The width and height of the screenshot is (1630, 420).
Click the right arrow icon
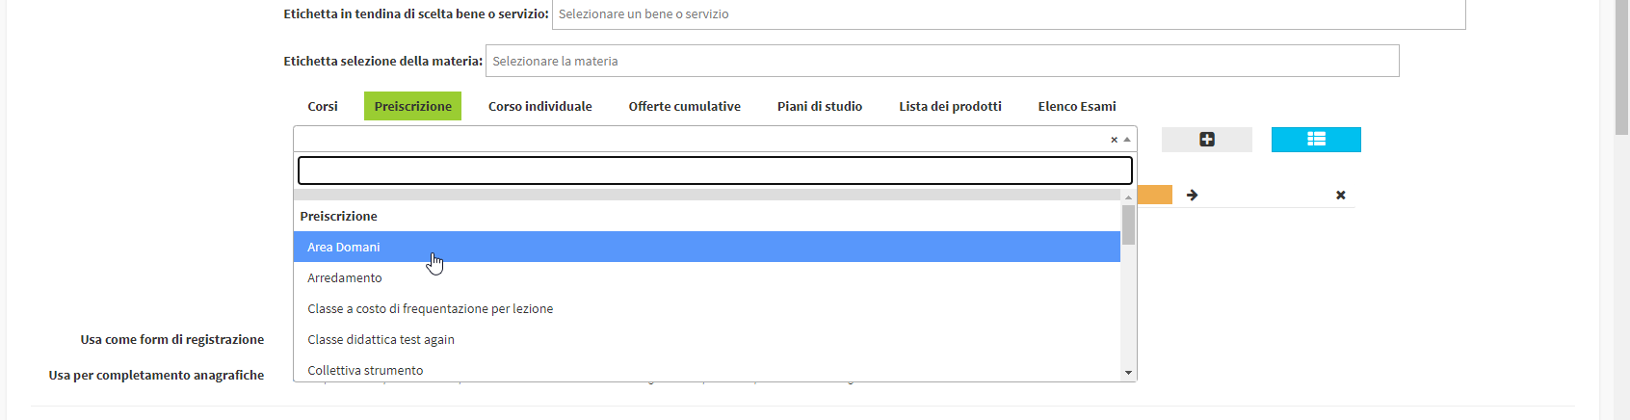1192,195
